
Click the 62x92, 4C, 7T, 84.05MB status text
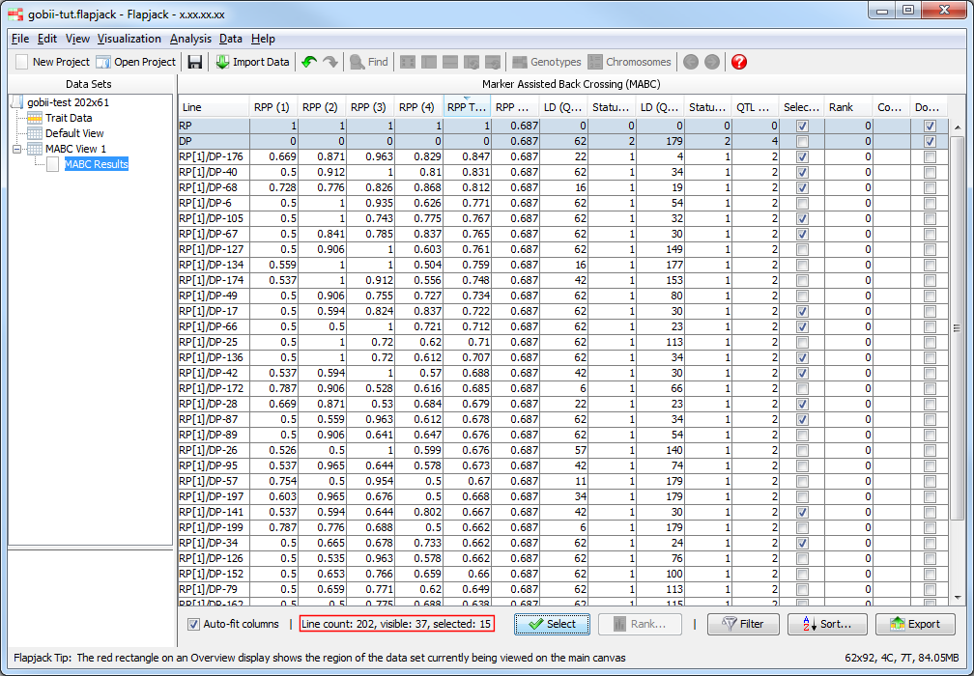click(x=902, y=658)
